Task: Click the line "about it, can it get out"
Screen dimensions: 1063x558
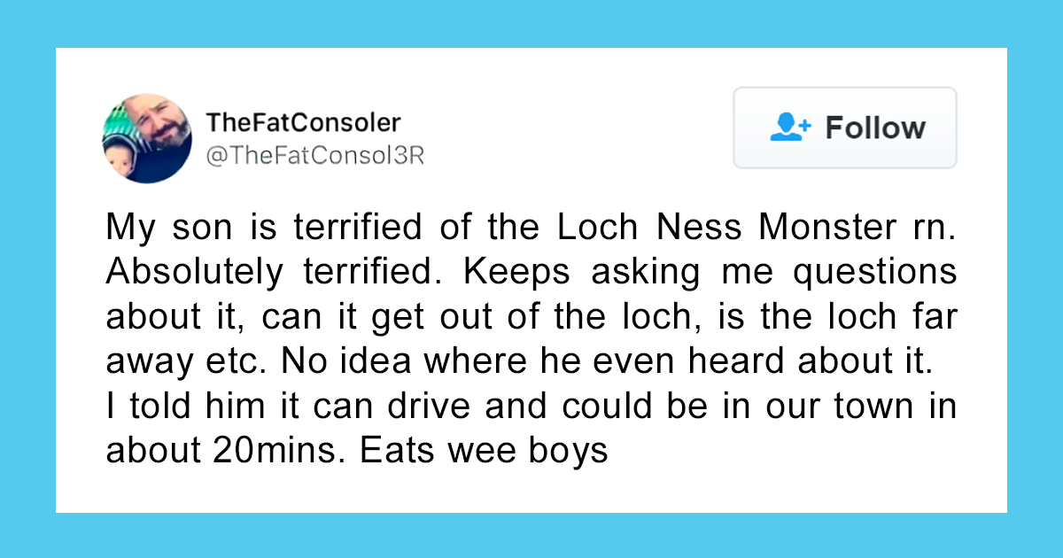Action: tap(531, 317)
